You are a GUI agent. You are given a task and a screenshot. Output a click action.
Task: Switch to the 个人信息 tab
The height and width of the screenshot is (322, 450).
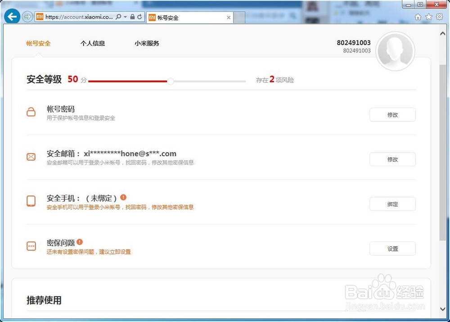click(93, 43)
